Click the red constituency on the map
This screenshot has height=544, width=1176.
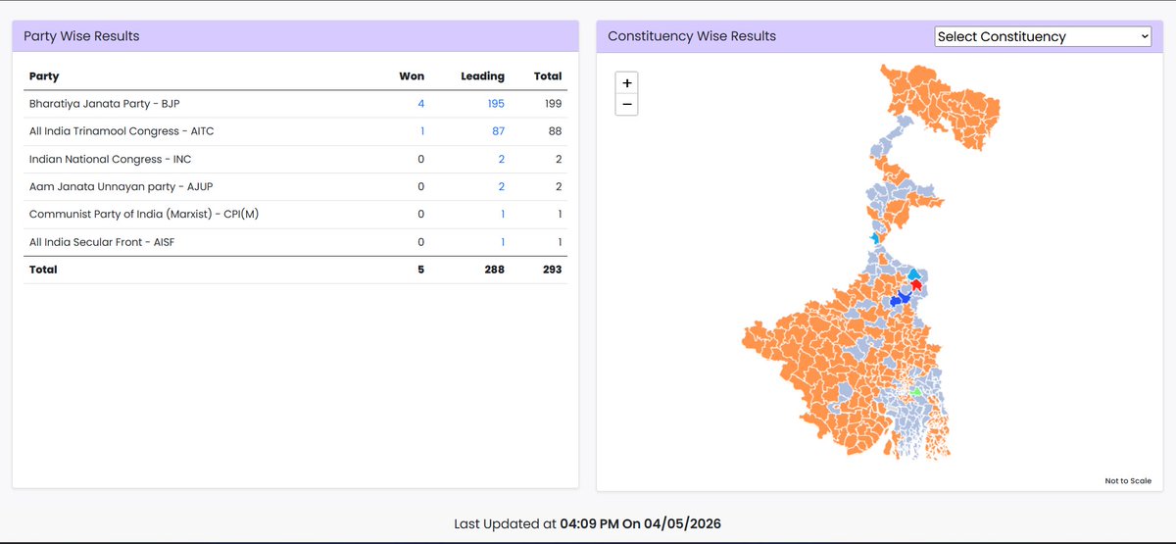coord(916,285)
